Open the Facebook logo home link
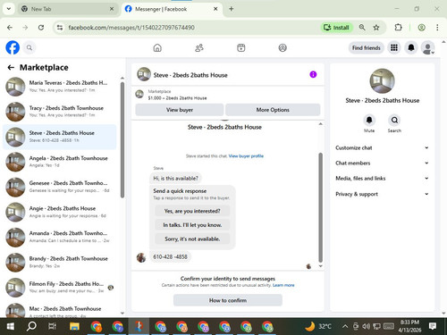 pyautogui.click(x=13, y=47)
